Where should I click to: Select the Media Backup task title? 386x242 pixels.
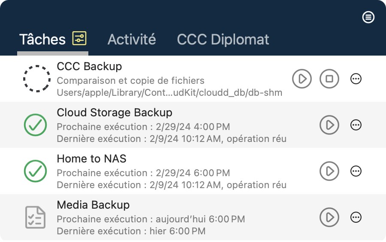[x=93, y=205]
